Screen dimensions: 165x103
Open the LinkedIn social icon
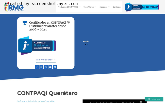coord(55,67)
